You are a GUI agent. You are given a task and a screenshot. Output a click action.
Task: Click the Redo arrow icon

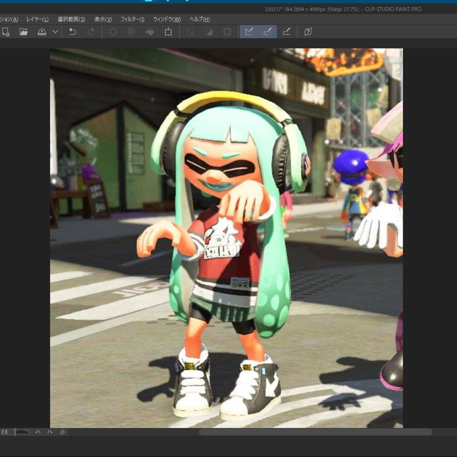pos(91,32)
